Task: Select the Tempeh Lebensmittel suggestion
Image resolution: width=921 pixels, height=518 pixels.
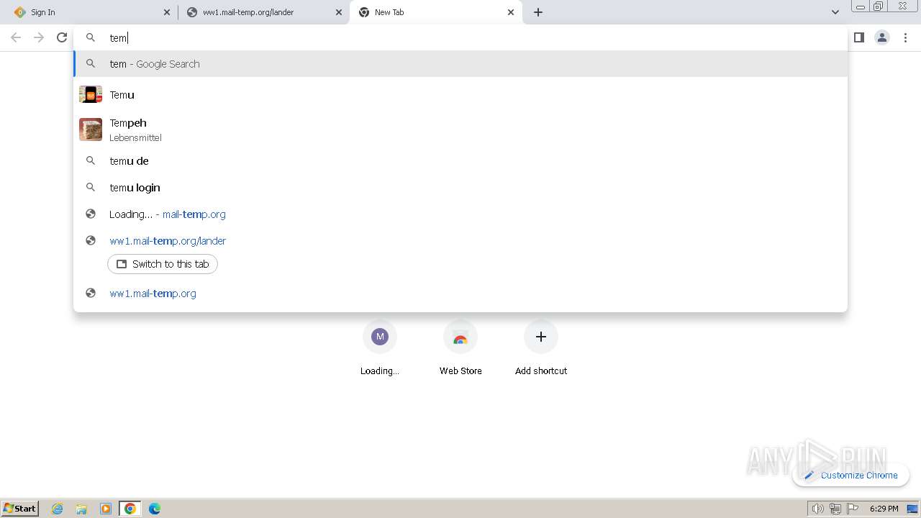Action: coord(460,129)
